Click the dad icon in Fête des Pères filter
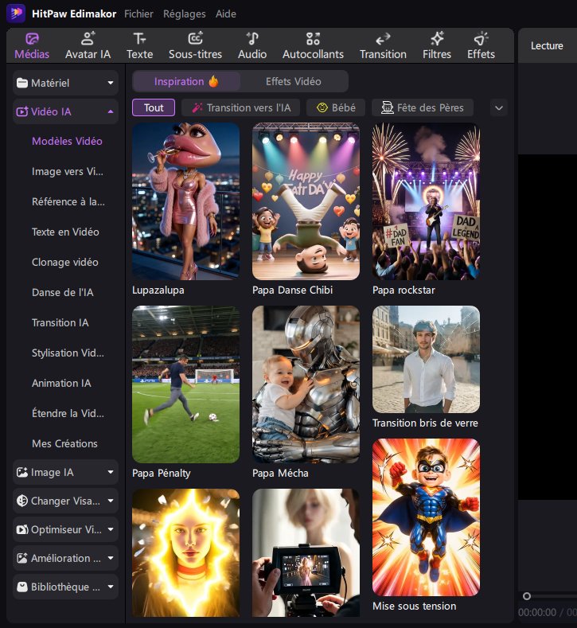Screen dimensions: 577x628 point(388,107)
